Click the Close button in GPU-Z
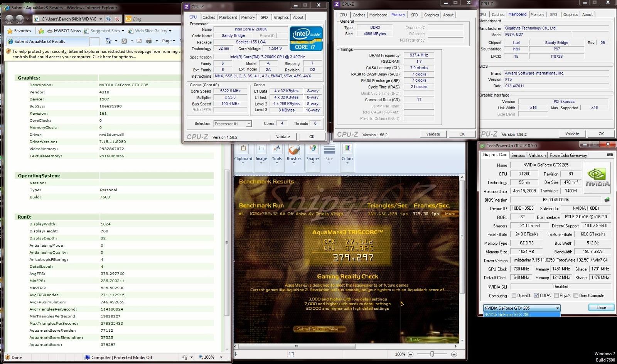The width and height of the screenshot is (617, 364). coord(601,307)
